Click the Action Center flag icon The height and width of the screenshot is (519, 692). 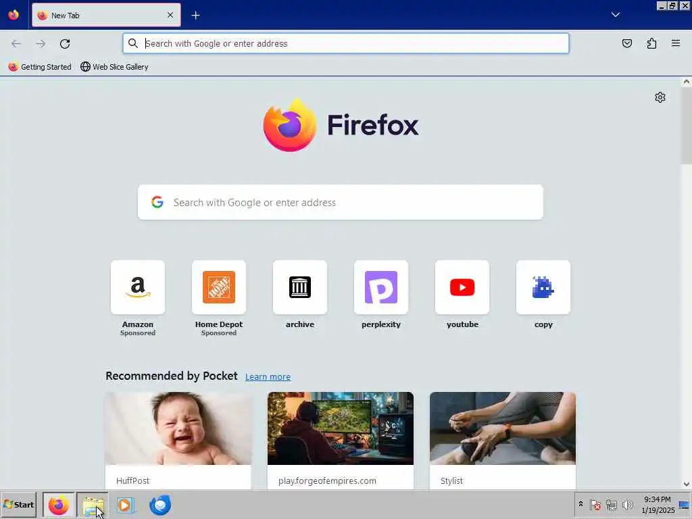(595, 504)
